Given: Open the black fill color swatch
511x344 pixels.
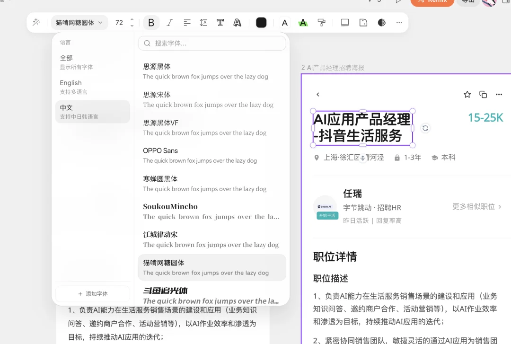Looking at the screenshot, I should (x=261, y=22).
